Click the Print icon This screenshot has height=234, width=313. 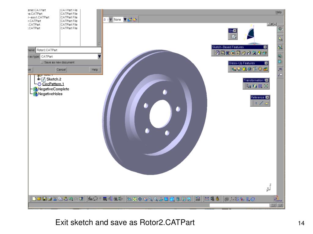point(50,199)
